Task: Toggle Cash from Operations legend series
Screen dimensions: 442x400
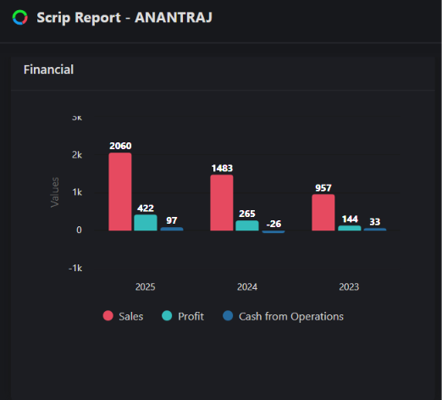Action: click(283, 316)
